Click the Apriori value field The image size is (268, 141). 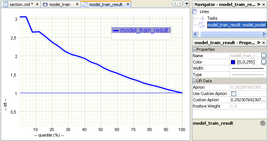pos(248,87)
